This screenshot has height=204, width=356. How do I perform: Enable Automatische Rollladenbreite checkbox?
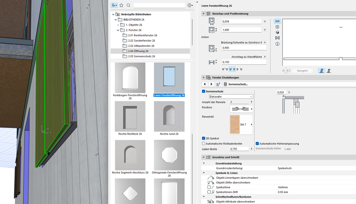click(x=204, y=143)
